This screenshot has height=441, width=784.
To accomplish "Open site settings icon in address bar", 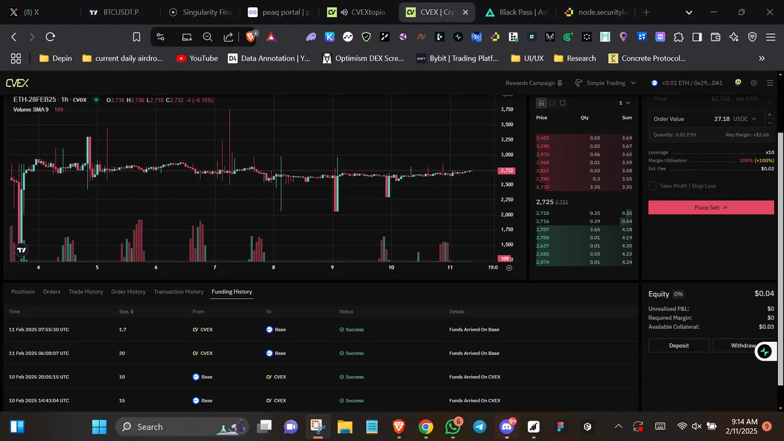I will point(160,37).
